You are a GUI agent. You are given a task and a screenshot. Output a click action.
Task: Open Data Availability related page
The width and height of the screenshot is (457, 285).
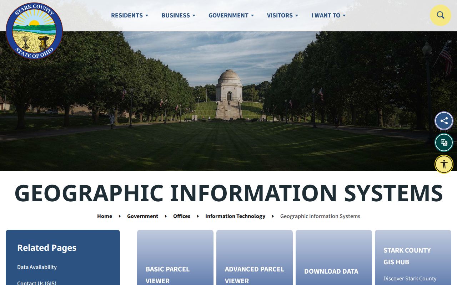pyautogui.click(x=37, y=267)
